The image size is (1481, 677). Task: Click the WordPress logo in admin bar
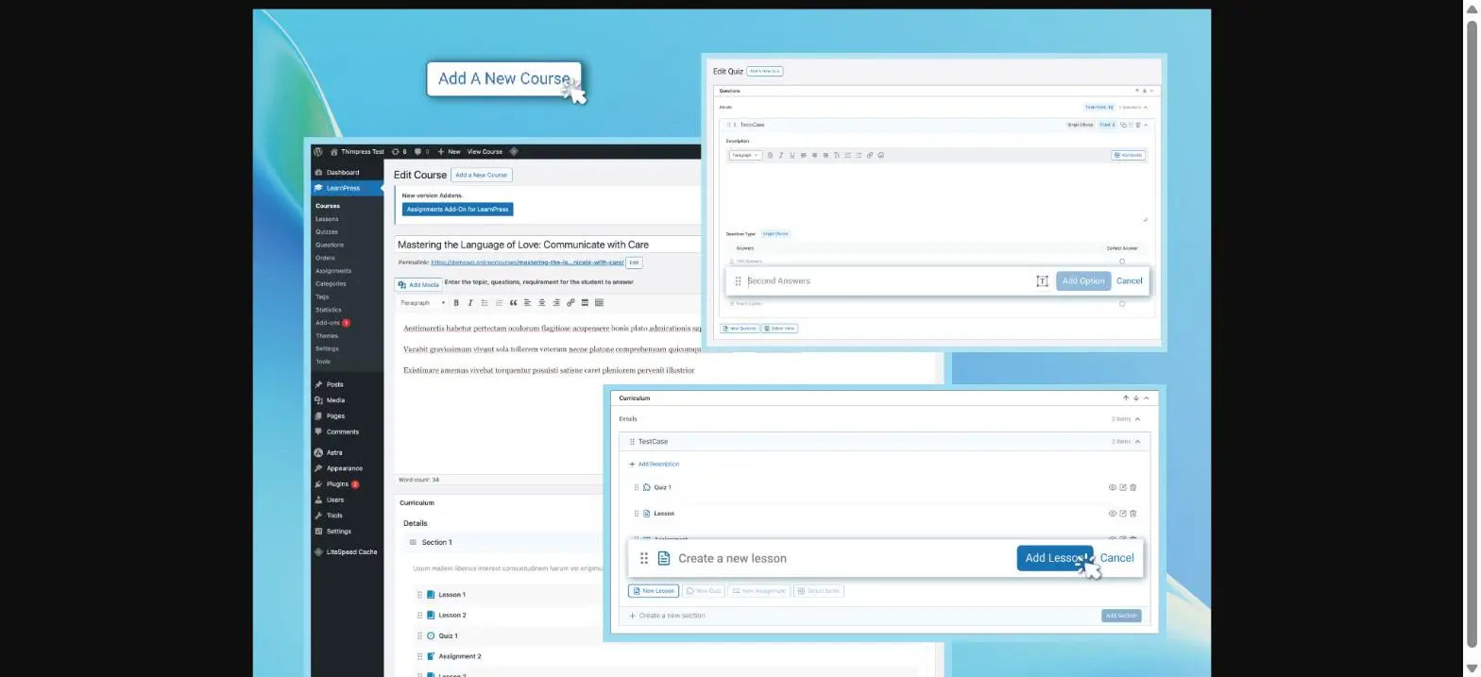pyautogui.click(x=319, y=151)
